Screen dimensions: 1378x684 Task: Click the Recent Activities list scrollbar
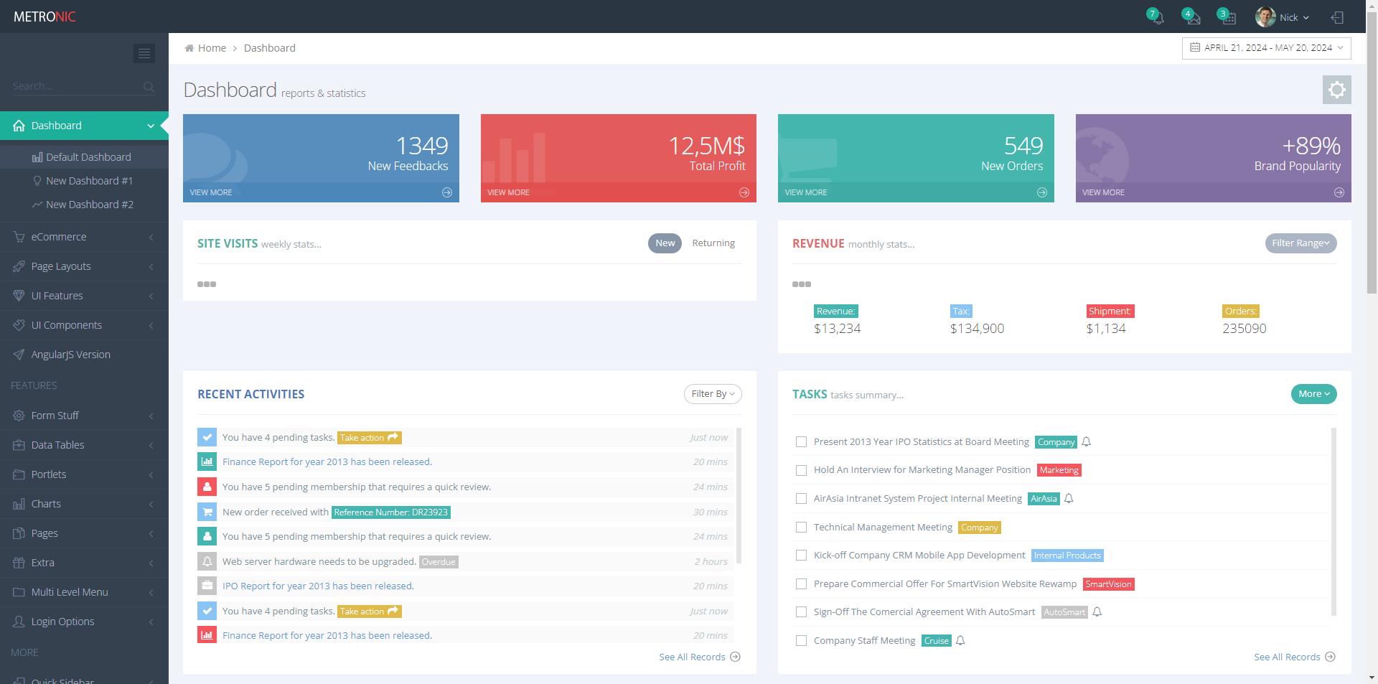(x=739, y=495)
